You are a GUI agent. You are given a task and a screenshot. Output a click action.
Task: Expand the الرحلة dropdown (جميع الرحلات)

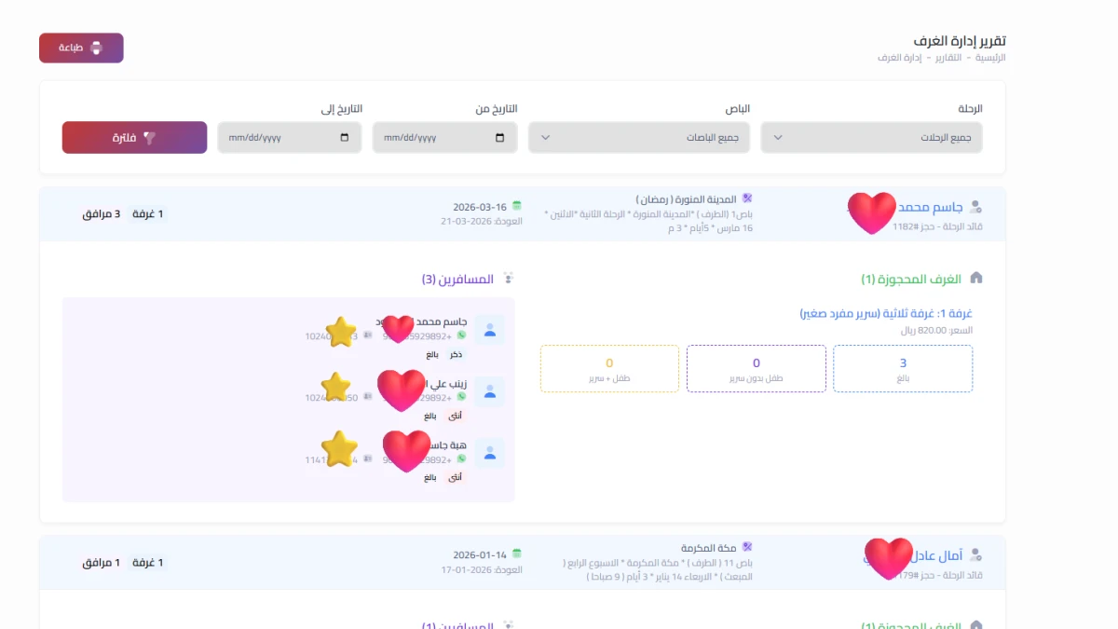click(871, 138)
